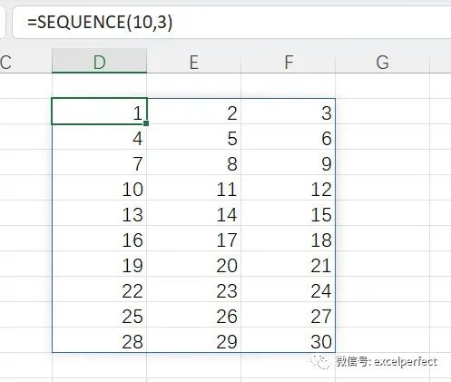Select column C header

[25, 61]
